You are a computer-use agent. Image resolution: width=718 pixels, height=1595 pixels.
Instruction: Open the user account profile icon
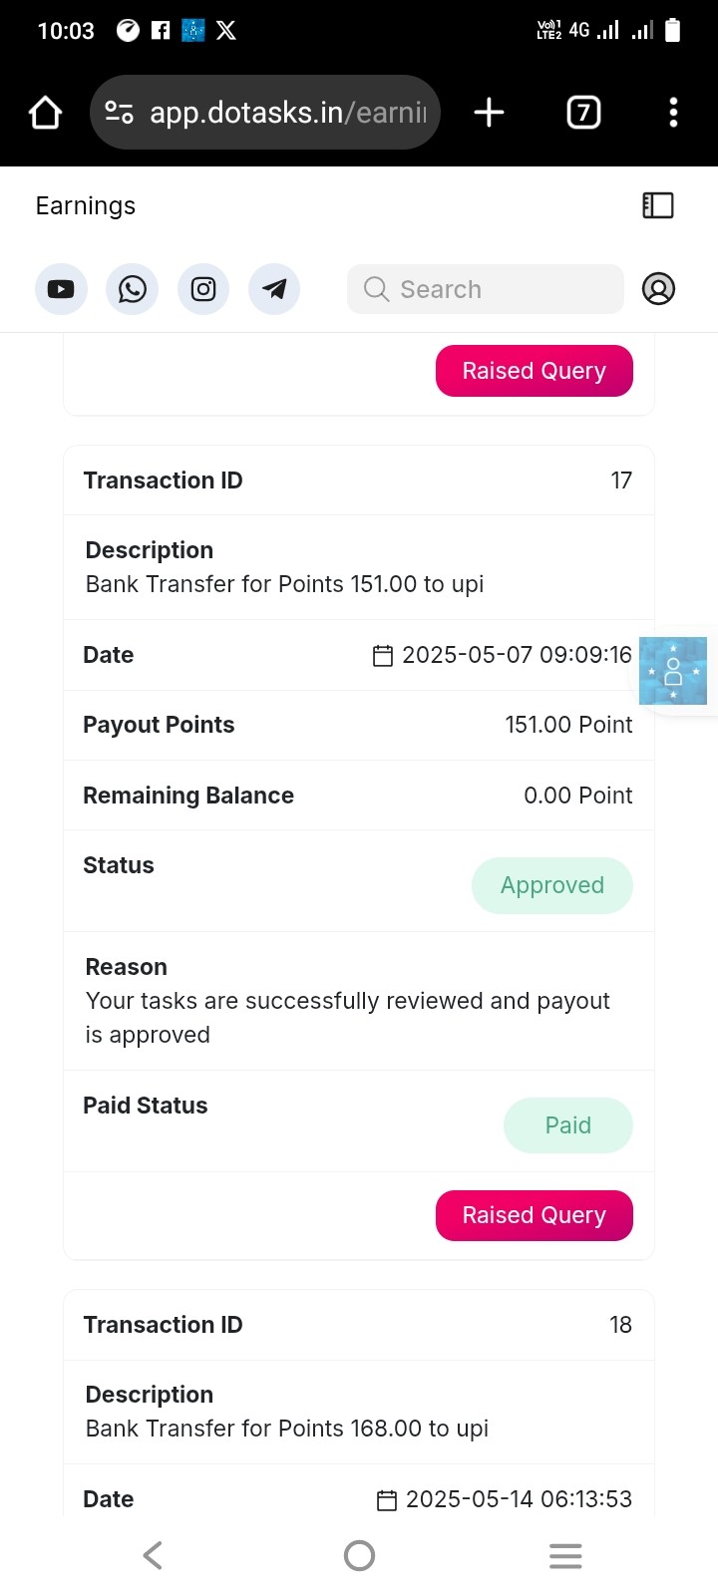click(658, 289)
